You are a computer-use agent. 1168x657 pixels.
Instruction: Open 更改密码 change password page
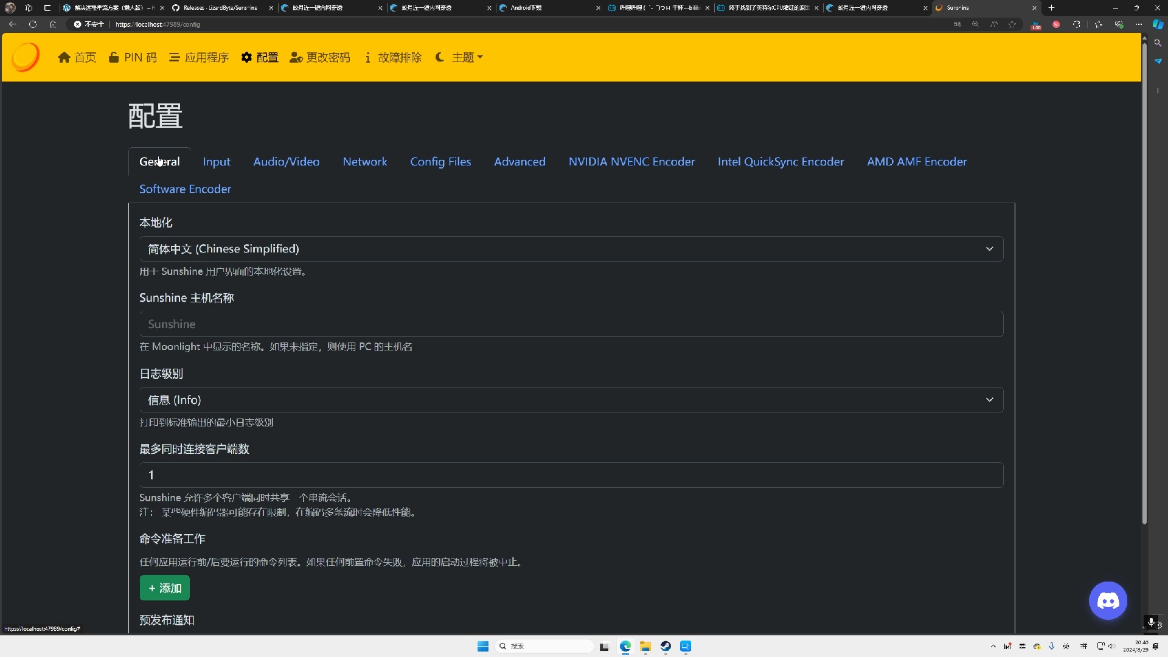[320, 57]
